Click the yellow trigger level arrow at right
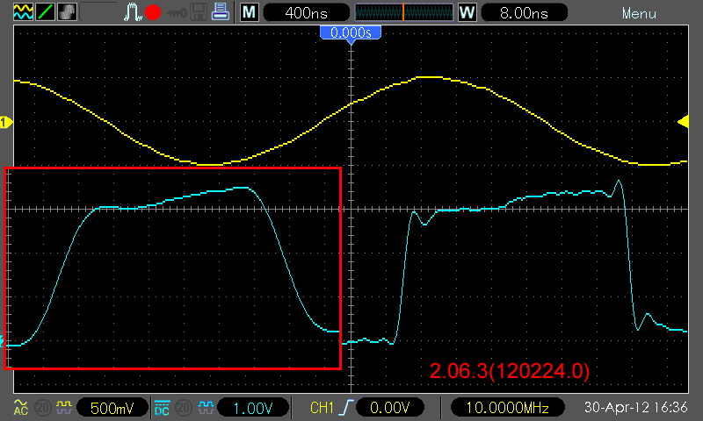703x421 pixels. point(684,122)
